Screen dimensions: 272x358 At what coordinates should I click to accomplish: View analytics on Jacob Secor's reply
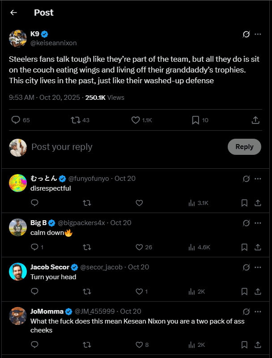(x=192, y=291)
